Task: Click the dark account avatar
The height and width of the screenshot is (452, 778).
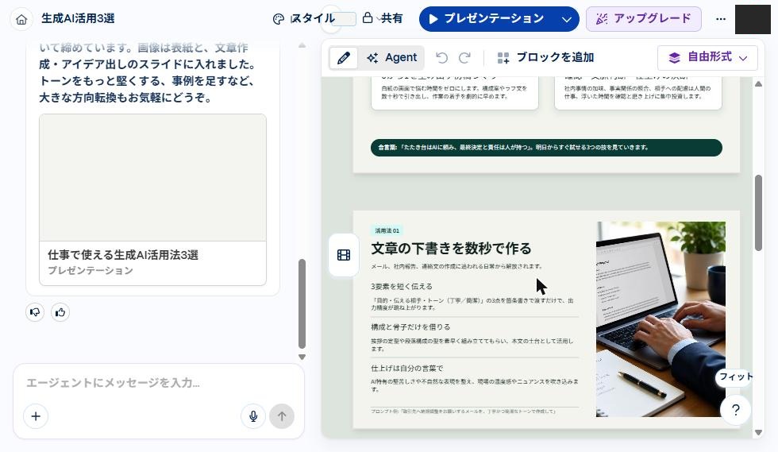Action: point(753,19)
